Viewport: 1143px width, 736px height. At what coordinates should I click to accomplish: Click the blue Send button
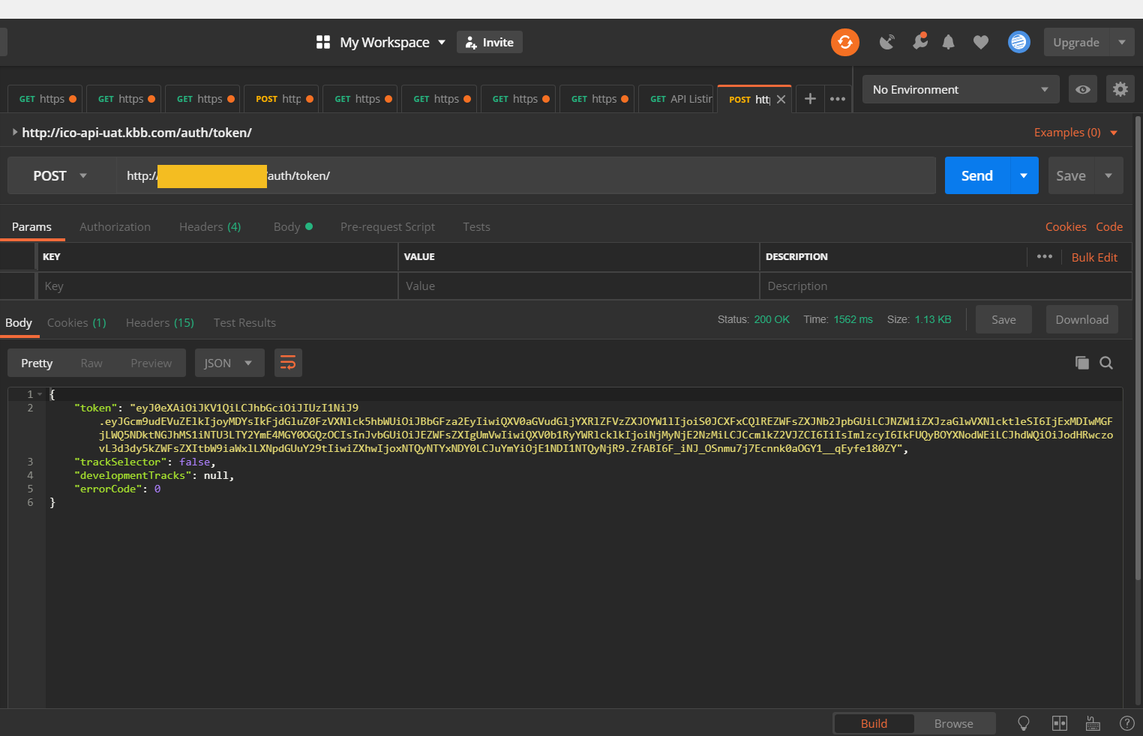(976, 175)
